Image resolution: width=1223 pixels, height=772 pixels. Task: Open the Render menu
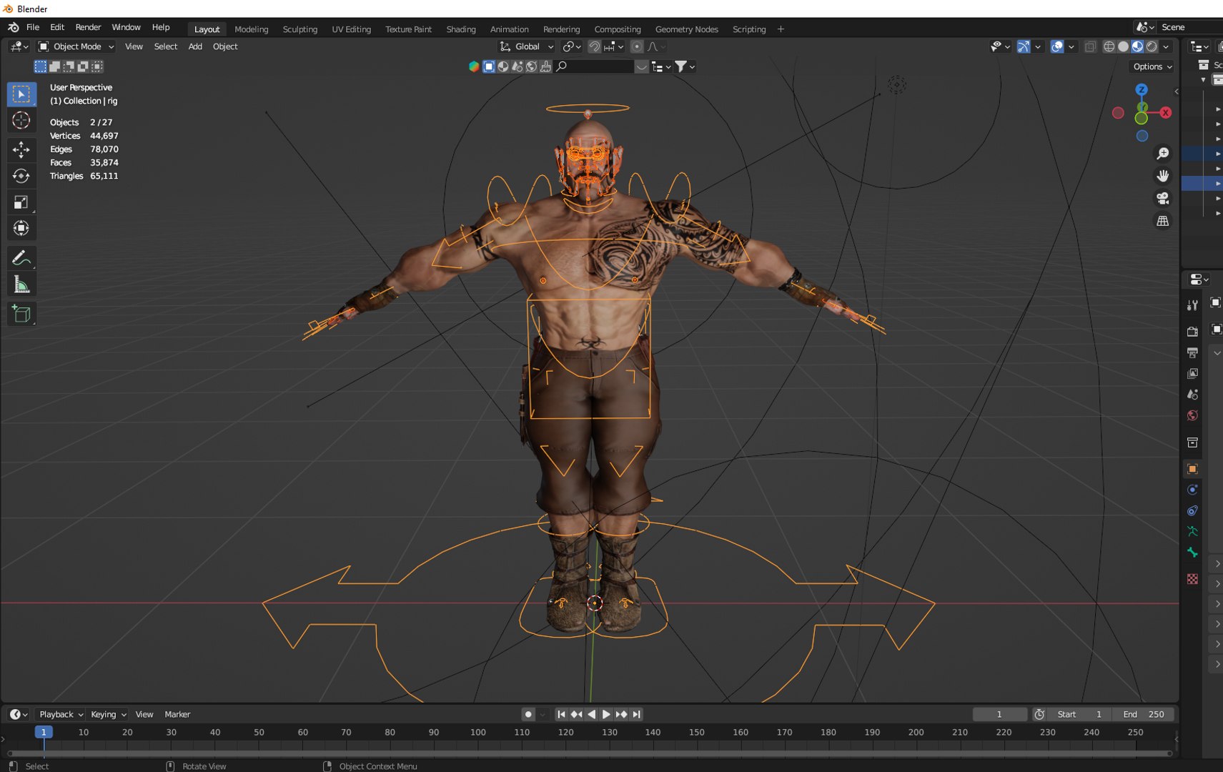pyautogui.click(x=88, y=27)
